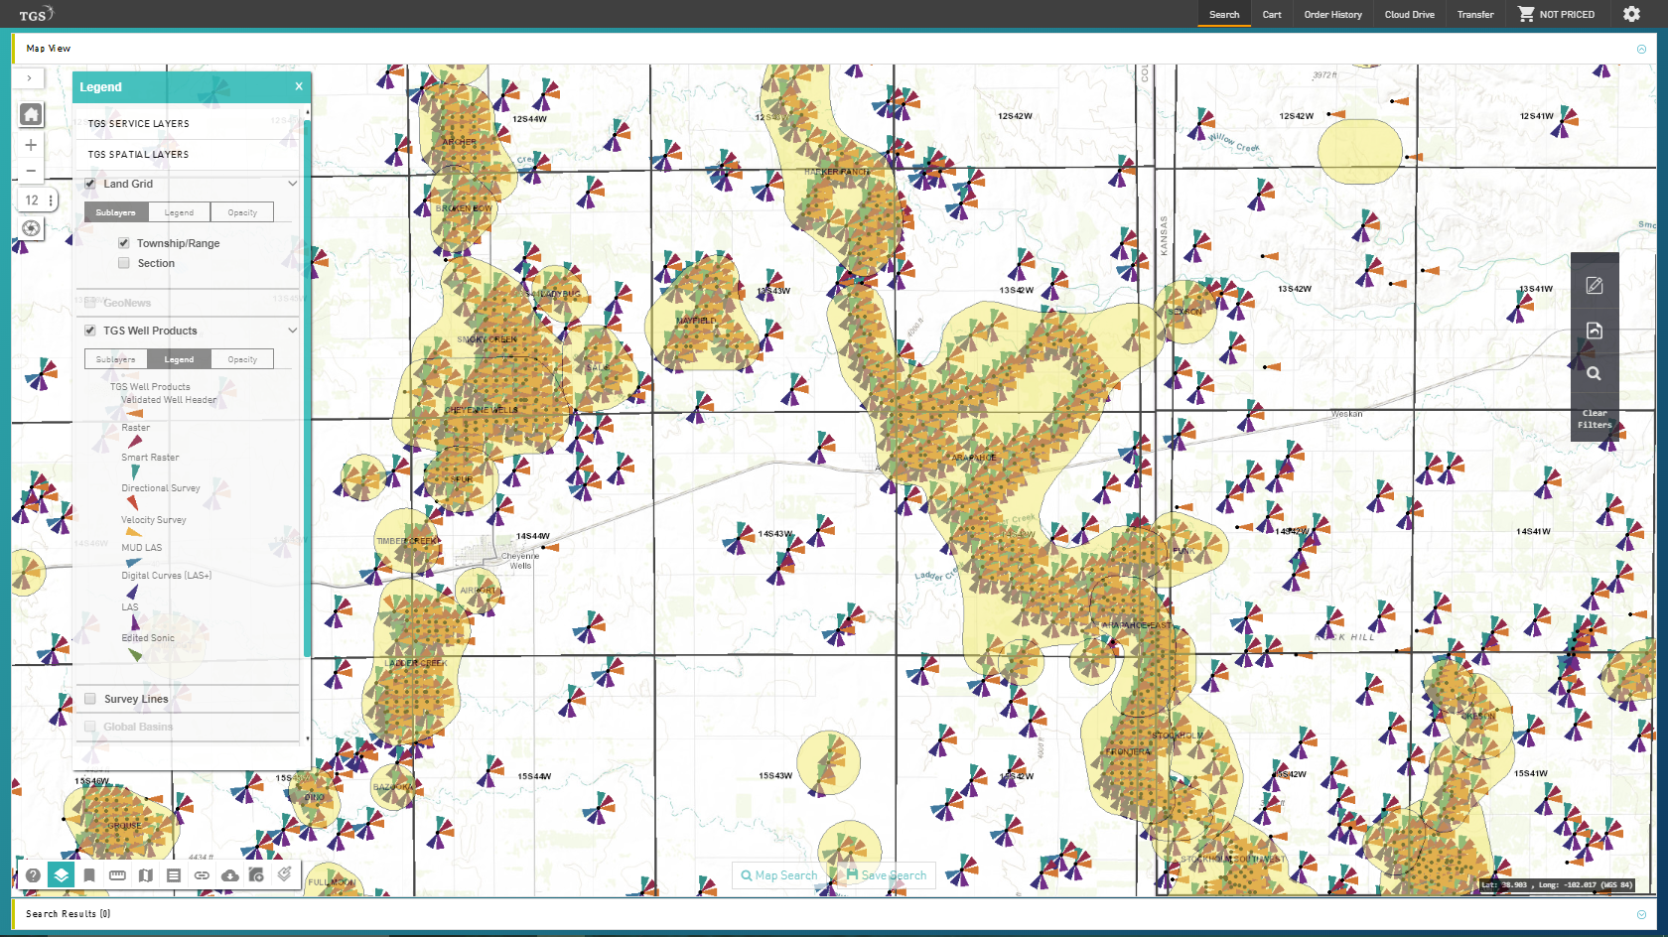Click the NOT PRICED label
The width and height of the screenshot is (1668, 937).
coord(1567,14)
